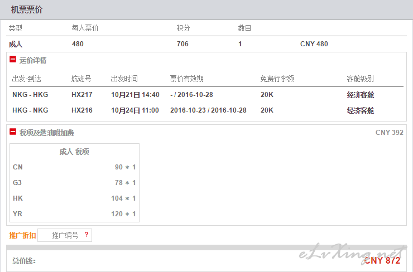Click 20K baggage allowance in HX216 row

pyautogui.click(x=267, y=110)
